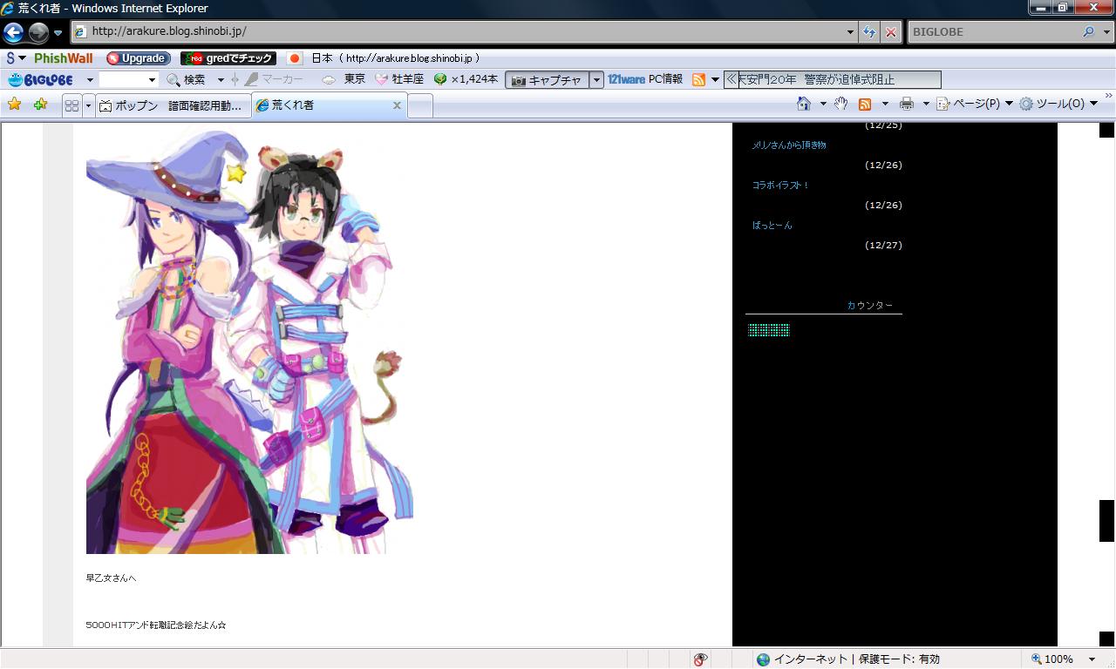Click the Forward navigation arrow
Viewport: 1116px width, 669px height.
[x=38, y=32]
